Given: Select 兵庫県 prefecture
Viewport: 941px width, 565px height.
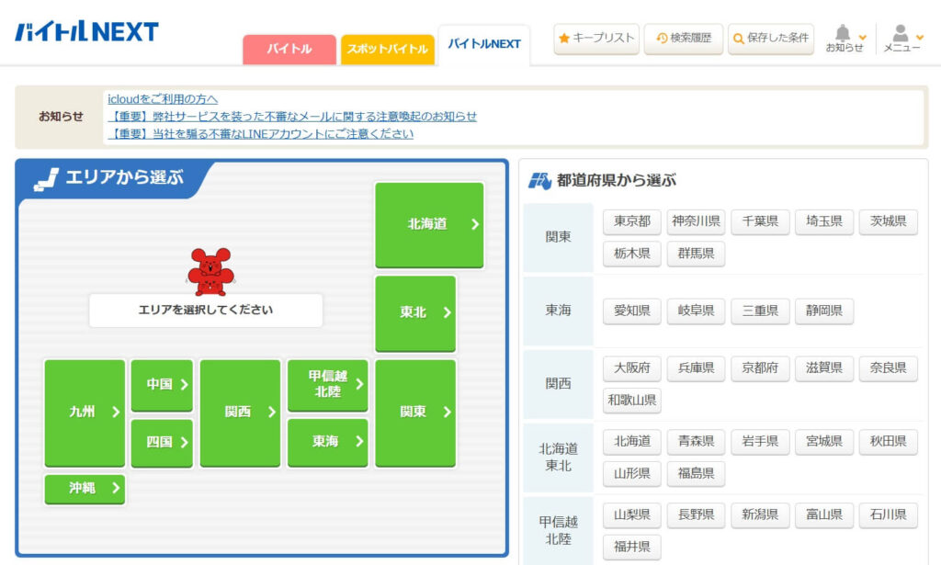Looking at the screenshot, I should [697, 368].
